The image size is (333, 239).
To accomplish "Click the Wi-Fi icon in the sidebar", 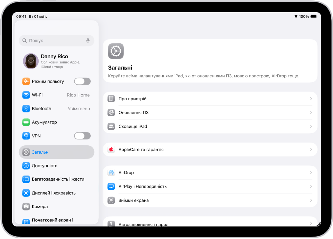I will 26,95.
